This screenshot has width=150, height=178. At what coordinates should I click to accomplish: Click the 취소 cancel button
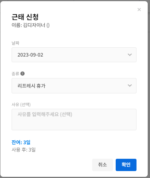coord(103,165)
